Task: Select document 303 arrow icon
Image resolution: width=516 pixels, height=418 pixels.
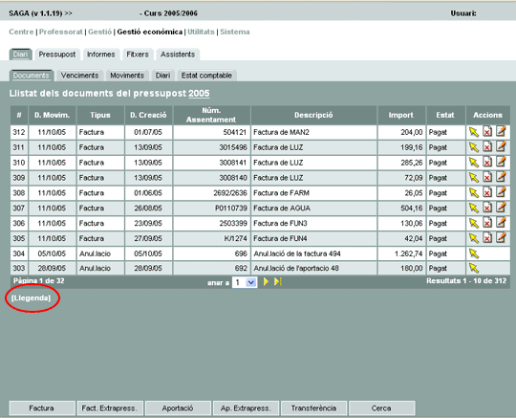Action: pyautogui.click(x=474, y=268)
